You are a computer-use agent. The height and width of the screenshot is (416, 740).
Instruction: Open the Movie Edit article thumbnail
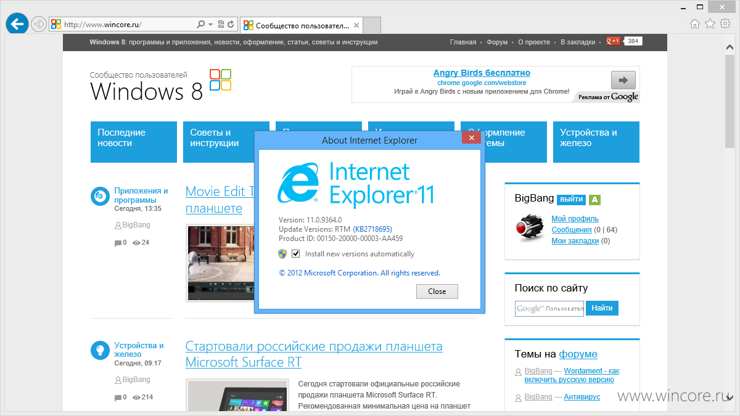220,263
